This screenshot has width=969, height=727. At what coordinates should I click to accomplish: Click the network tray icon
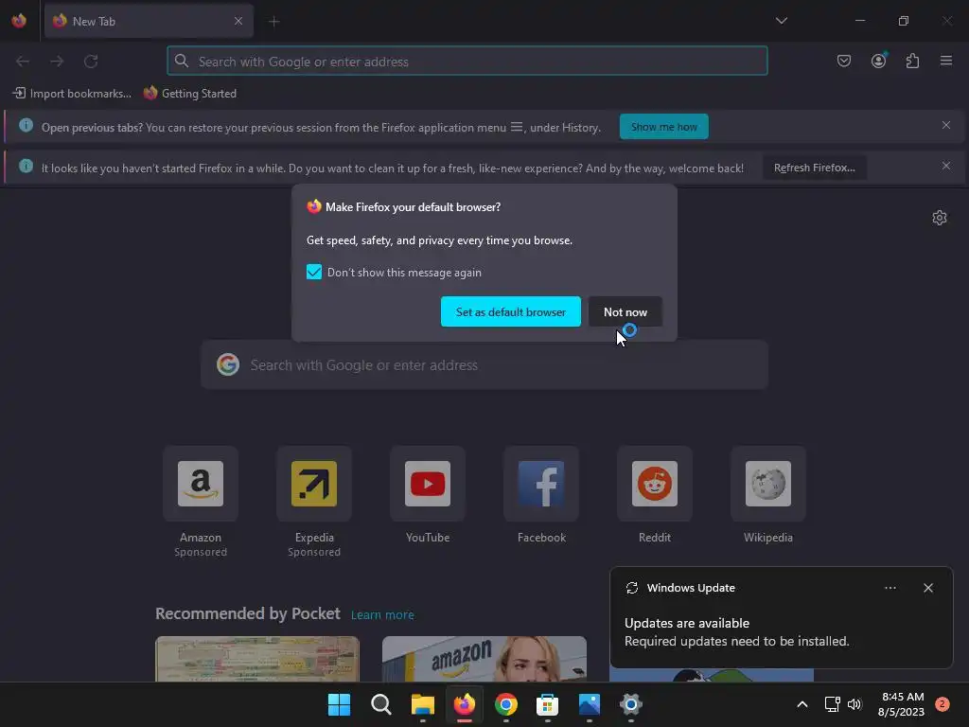[833, 704]
